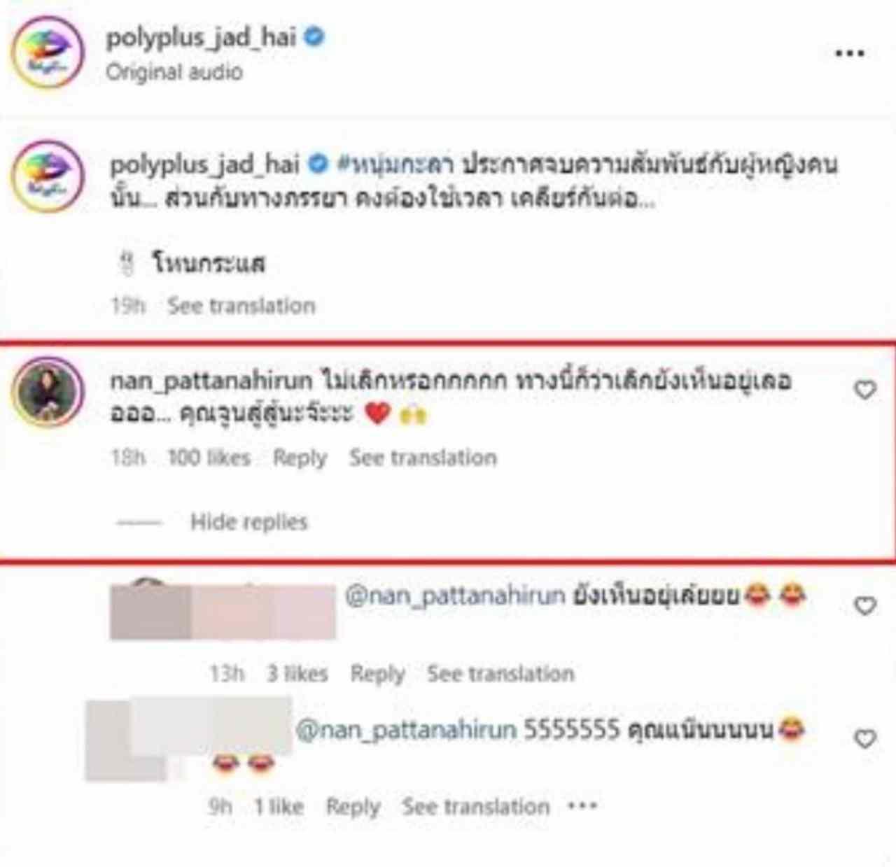The image size is (896, 867).
Task: Click the verified badge in header
Action: (x=314, y=36)
